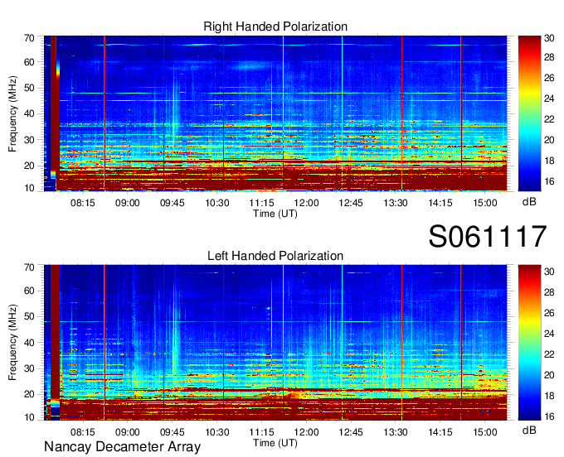This screenshot has height=457, width=564.
Task: Click 30 MHz tick of Left Handed frequency axis
Action: pos(29,369)
